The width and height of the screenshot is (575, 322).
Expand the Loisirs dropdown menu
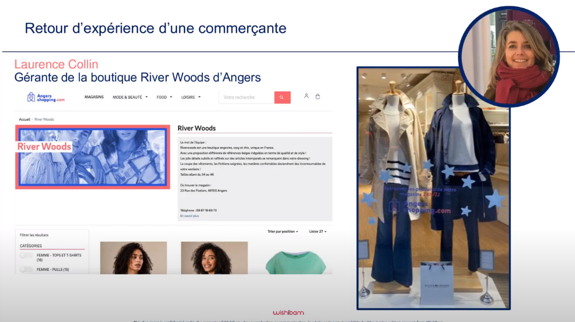tap(191, 97)
